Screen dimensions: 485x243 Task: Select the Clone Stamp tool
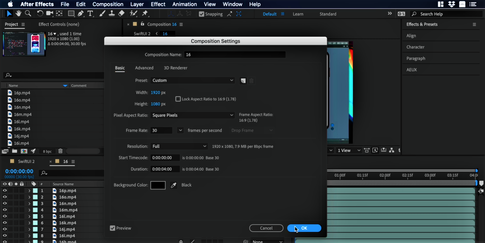112,13
